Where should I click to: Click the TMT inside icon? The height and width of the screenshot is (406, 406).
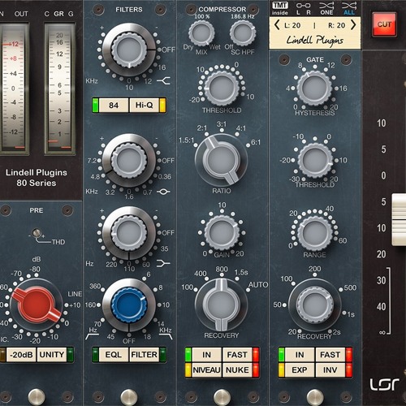coord(280,8)
